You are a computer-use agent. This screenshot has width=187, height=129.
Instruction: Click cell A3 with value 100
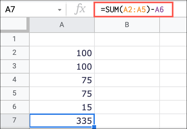coord(62,66)
